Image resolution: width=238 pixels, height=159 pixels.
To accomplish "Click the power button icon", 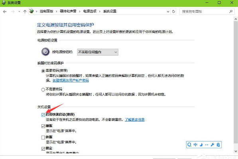I will pos(45,52).
